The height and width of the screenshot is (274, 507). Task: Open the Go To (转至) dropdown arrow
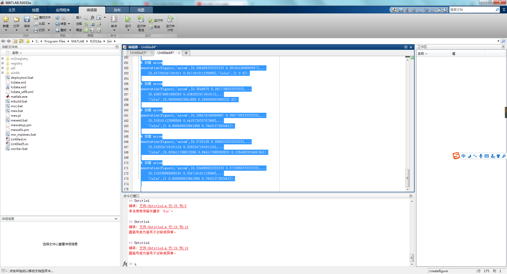pyautogui.click(x=69, y=24)
